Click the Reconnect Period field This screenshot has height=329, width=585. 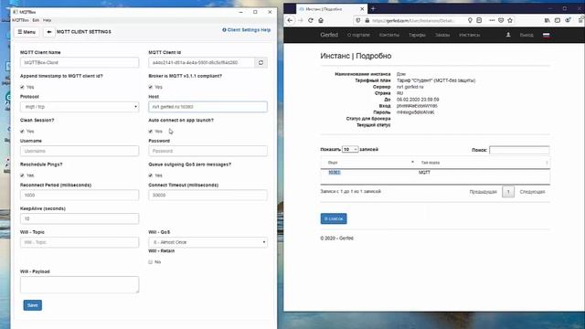pyautogui.click(x=80, y=195)
